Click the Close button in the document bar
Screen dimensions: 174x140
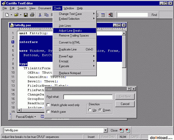coord(114,130)
